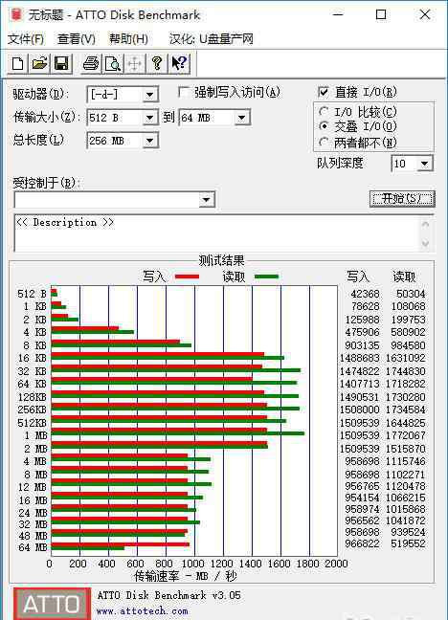Click the 开始(S) start button
Viewport: 448px width, 620px height.
point(402,198)
